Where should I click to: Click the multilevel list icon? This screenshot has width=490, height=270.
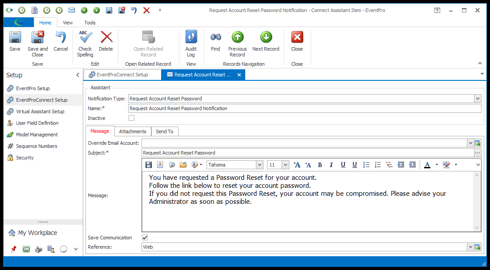(389, 165)
